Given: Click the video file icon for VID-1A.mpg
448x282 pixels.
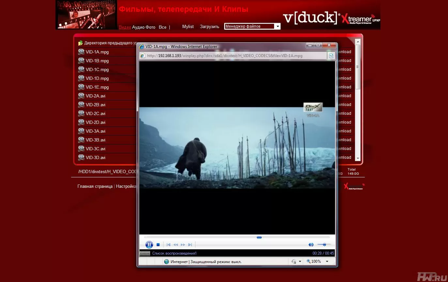Looking at the screenshot, I should [x=81, y=52].
